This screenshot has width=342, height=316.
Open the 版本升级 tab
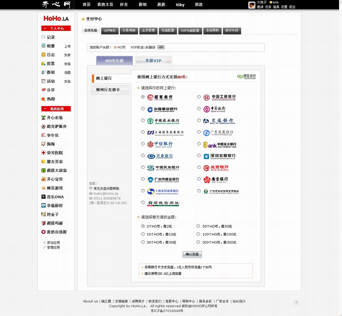pyautogui.click(x=232, y=31)
